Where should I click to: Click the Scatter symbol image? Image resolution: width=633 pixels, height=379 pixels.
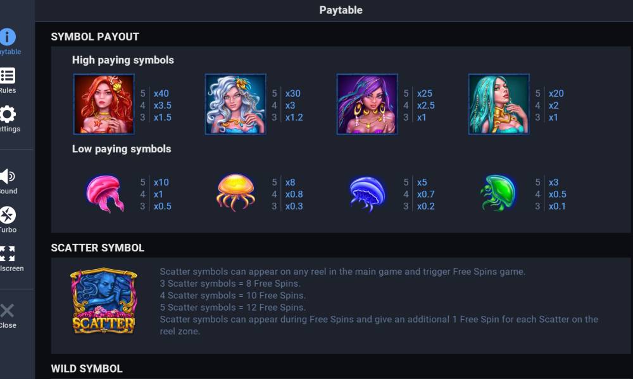[x=103, y=301]
